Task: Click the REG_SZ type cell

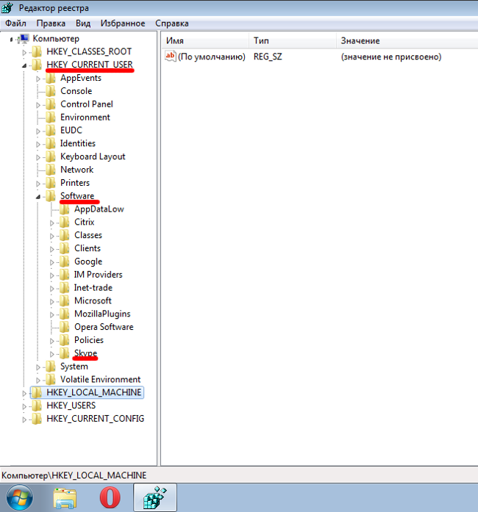Action: (x=268, y=57)
